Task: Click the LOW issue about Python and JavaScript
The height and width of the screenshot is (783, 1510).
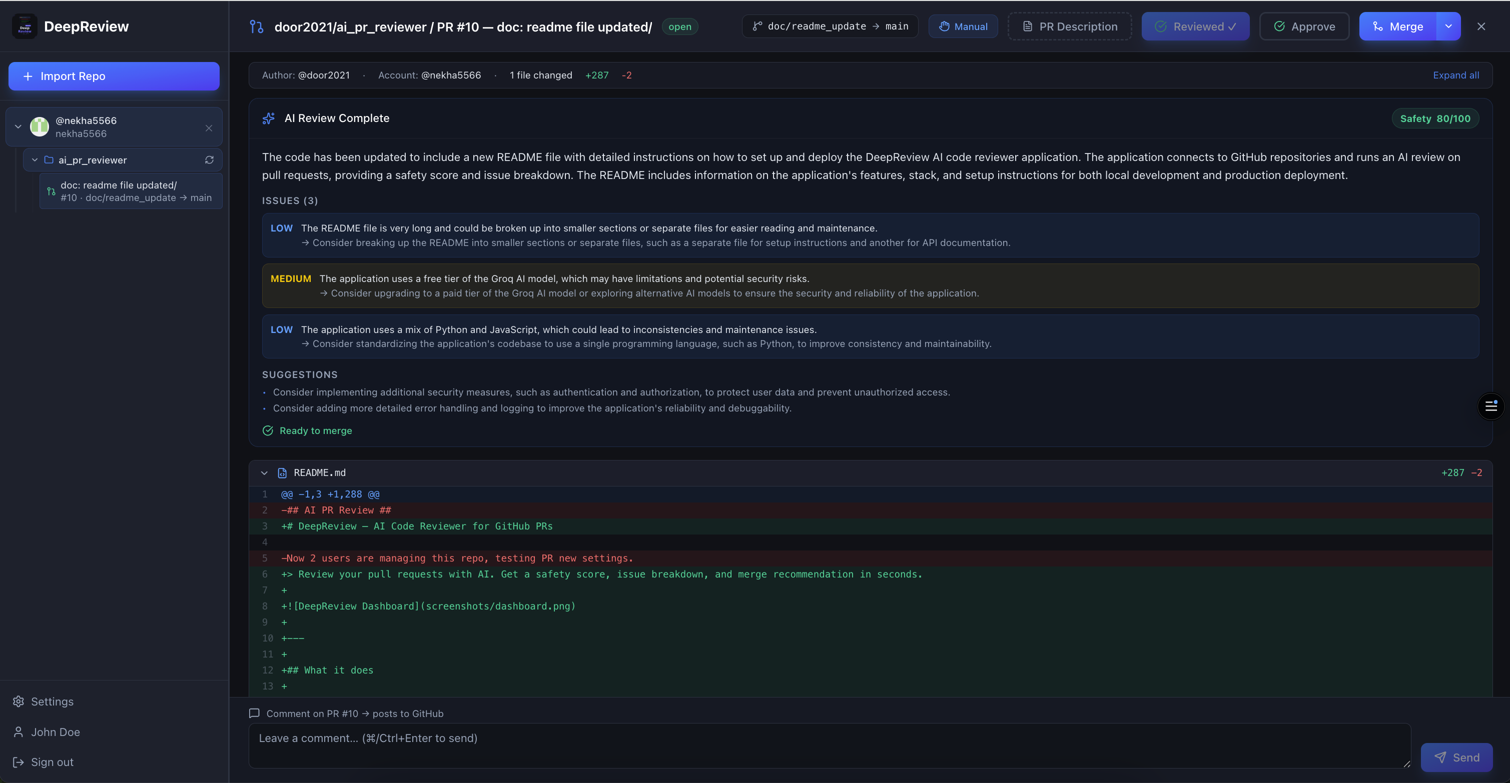Action: click(871, 336)
